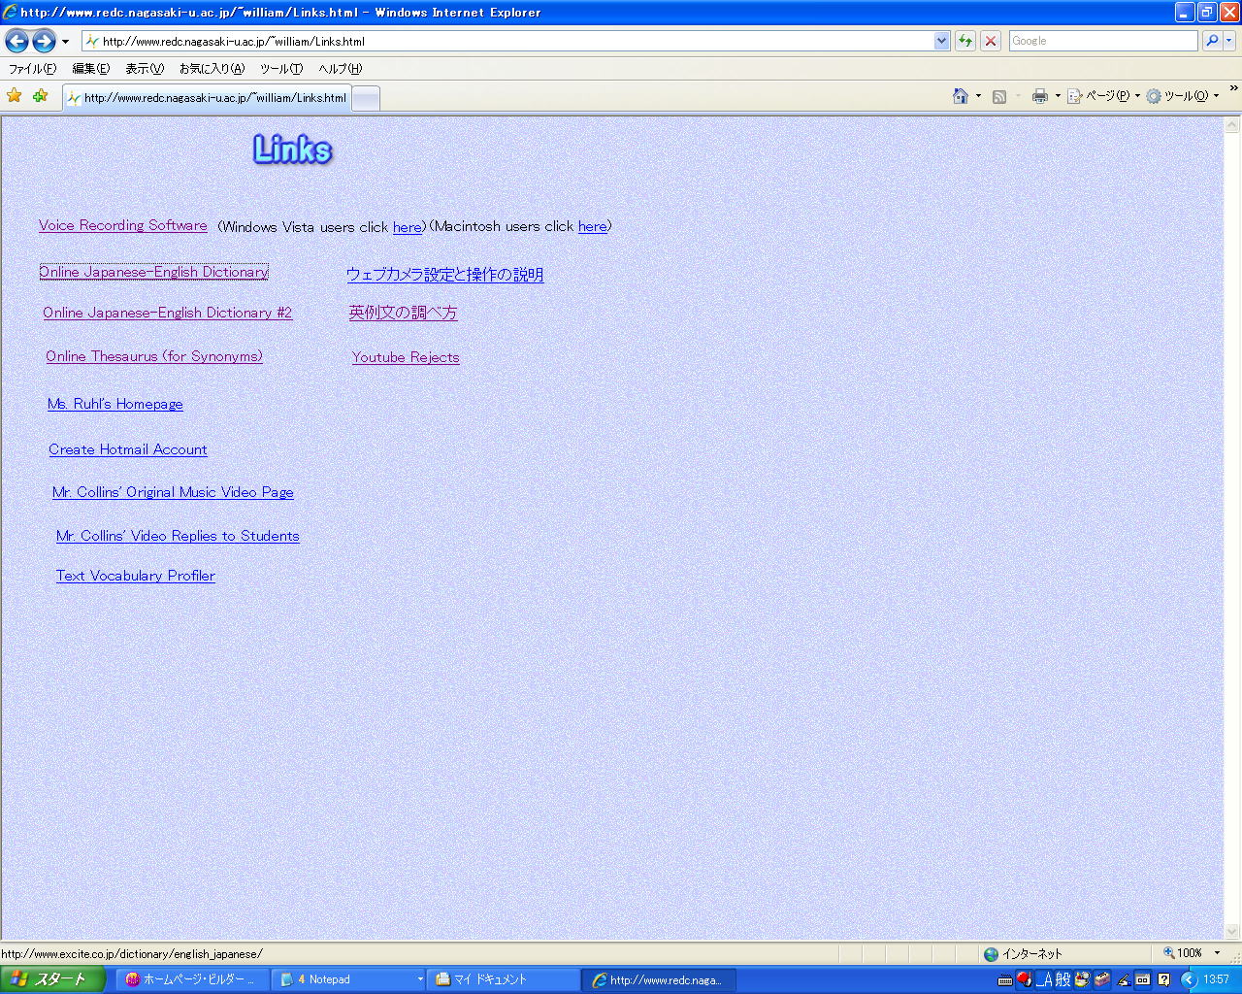Click the Windows スタート (Start) button
1242x994 pixels.
click(51, 979)
